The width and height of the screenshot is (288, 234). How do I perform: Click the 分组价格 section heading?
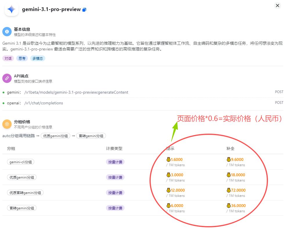(x=22, y=122)
